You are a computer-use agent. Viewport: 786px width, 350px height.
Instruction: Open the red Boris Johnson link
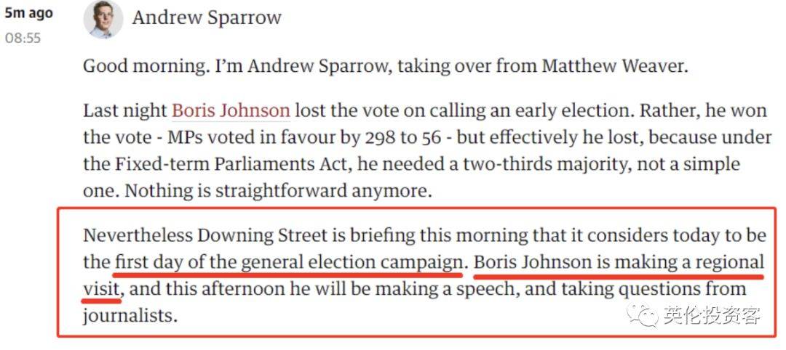231,111
